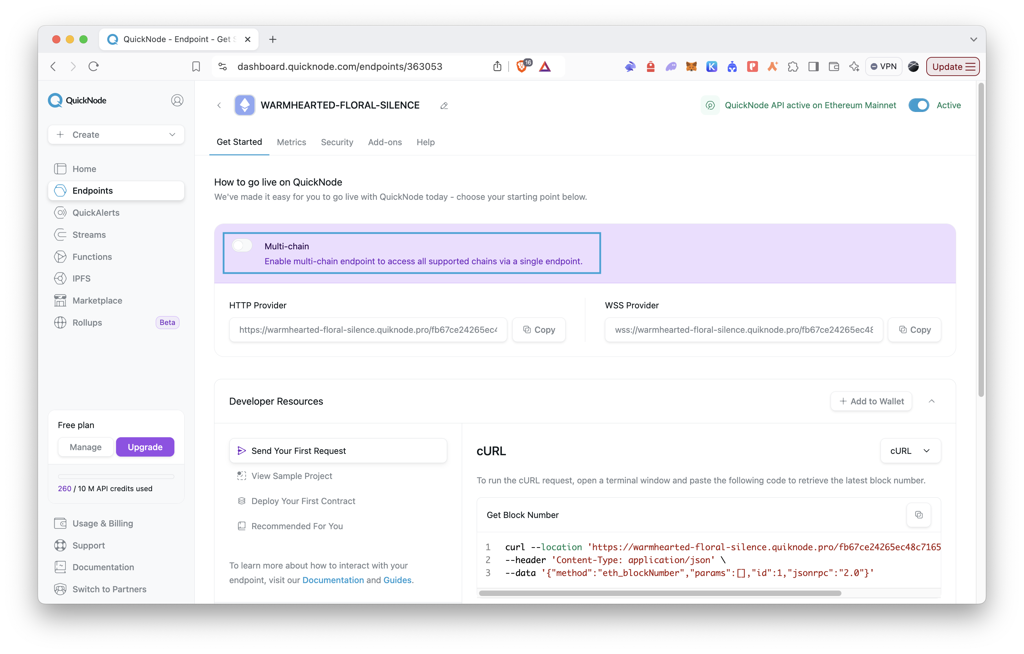This screenshot has height=654, width=1024.
Task: Open Documentation in the sidebar
Action: (116, 567)
